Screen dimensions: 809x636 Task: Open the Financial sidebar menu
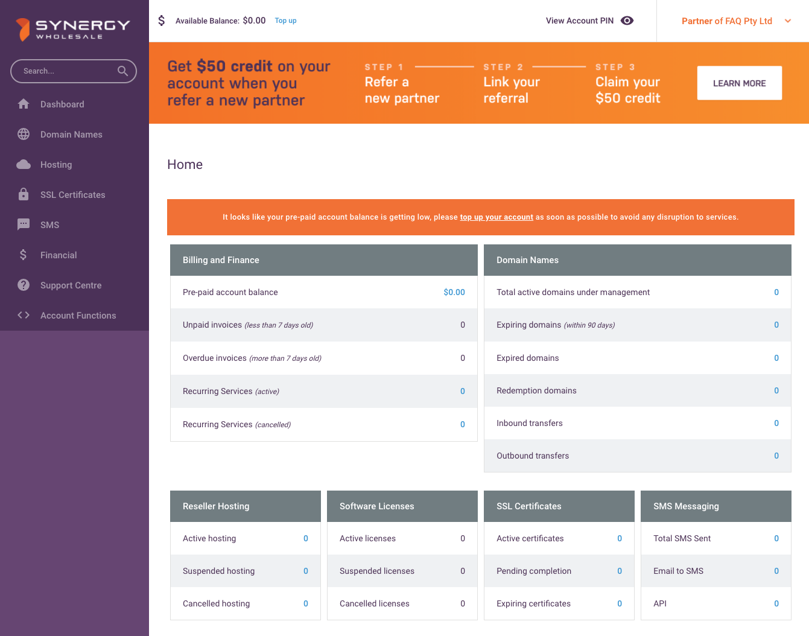pos(59,255)
